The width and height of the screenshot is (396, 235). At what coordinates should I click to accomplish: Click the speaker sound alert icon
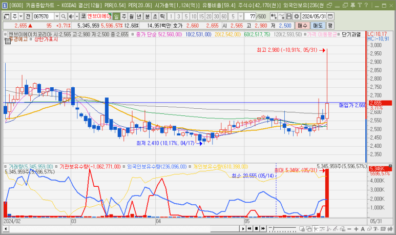click(x=72, y=17)
